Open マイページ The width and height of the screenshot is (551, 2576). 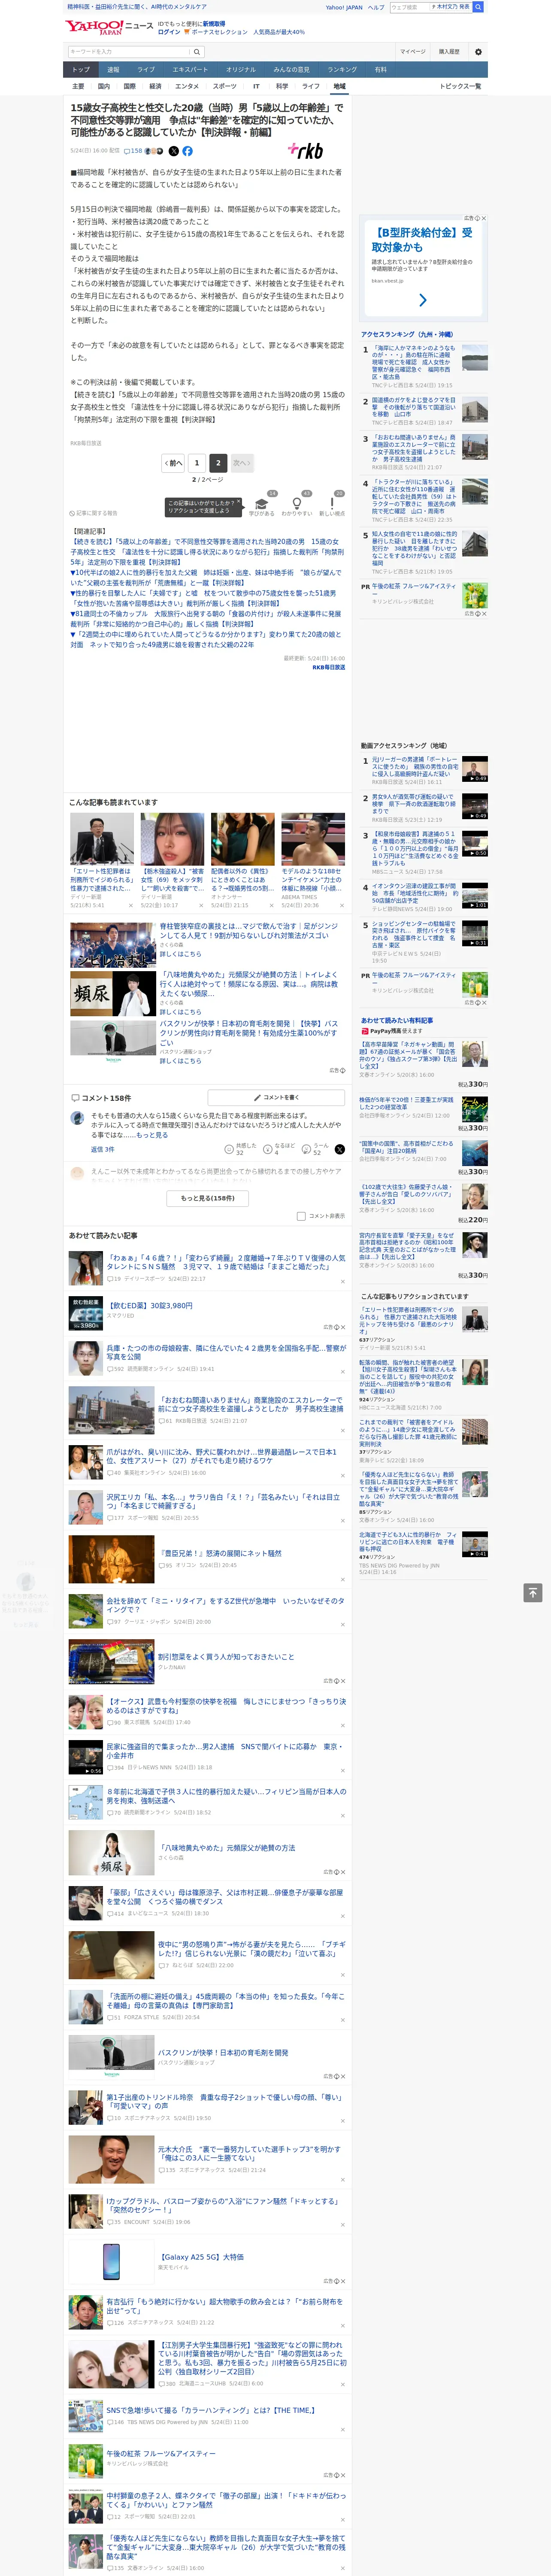tap(412, 52)
